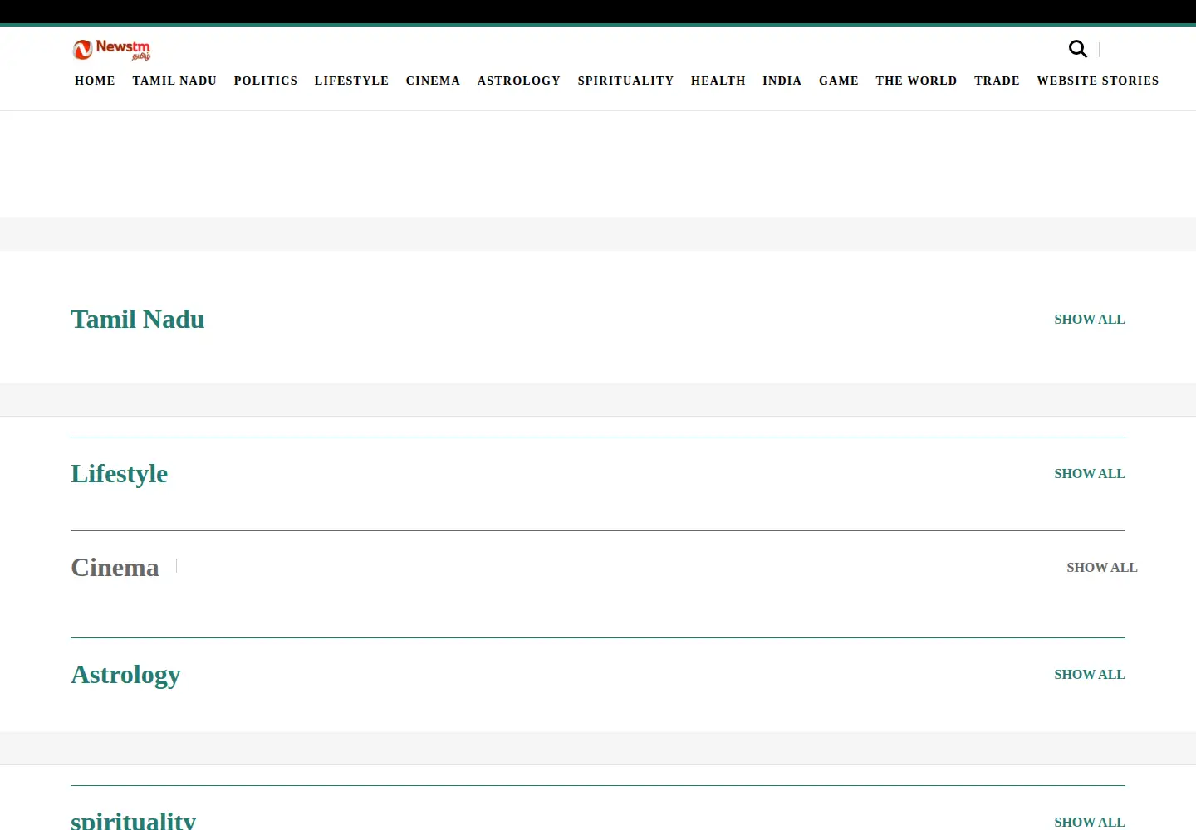1196x830 pixels.
Task: Click the Newstm logo
Action: 111,50
